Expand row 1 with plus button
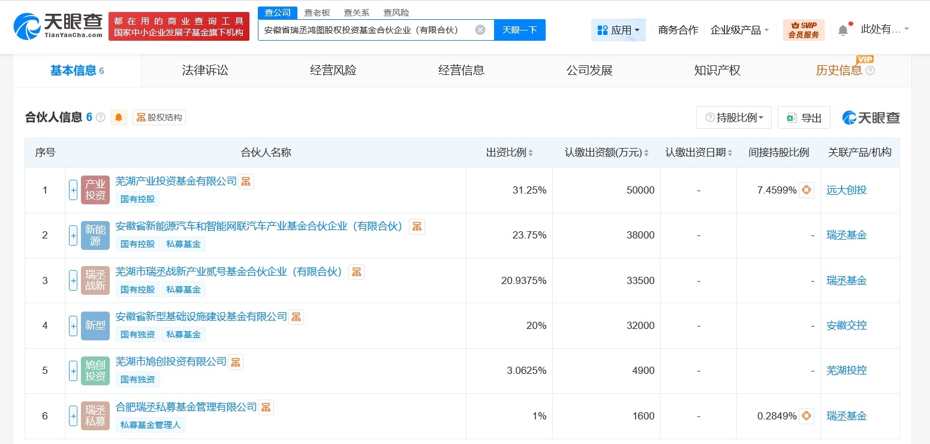Screen dimensions: 930x444 (73, 190)
